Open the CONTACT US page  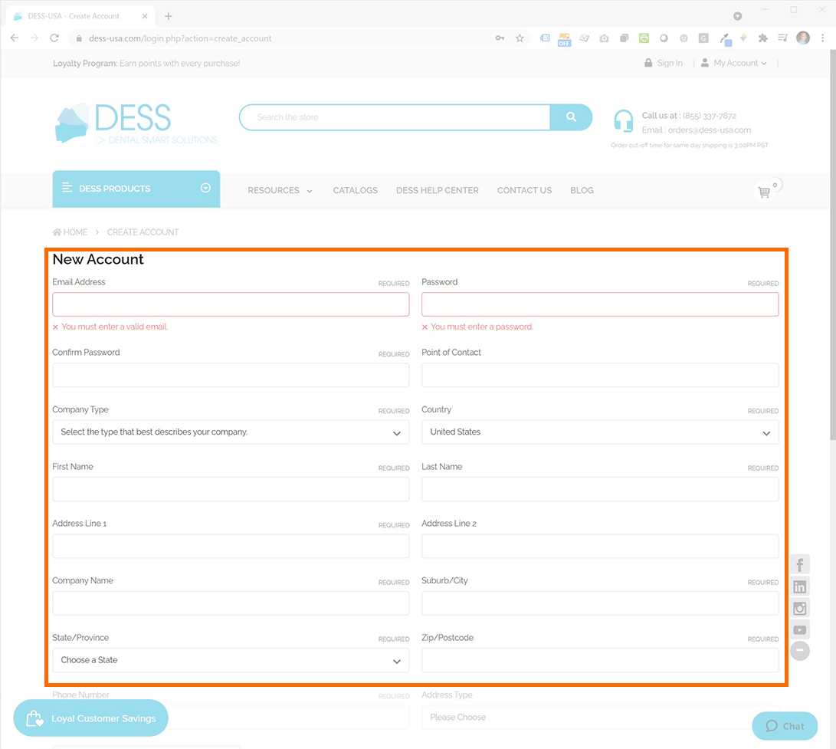coord(524,190)
